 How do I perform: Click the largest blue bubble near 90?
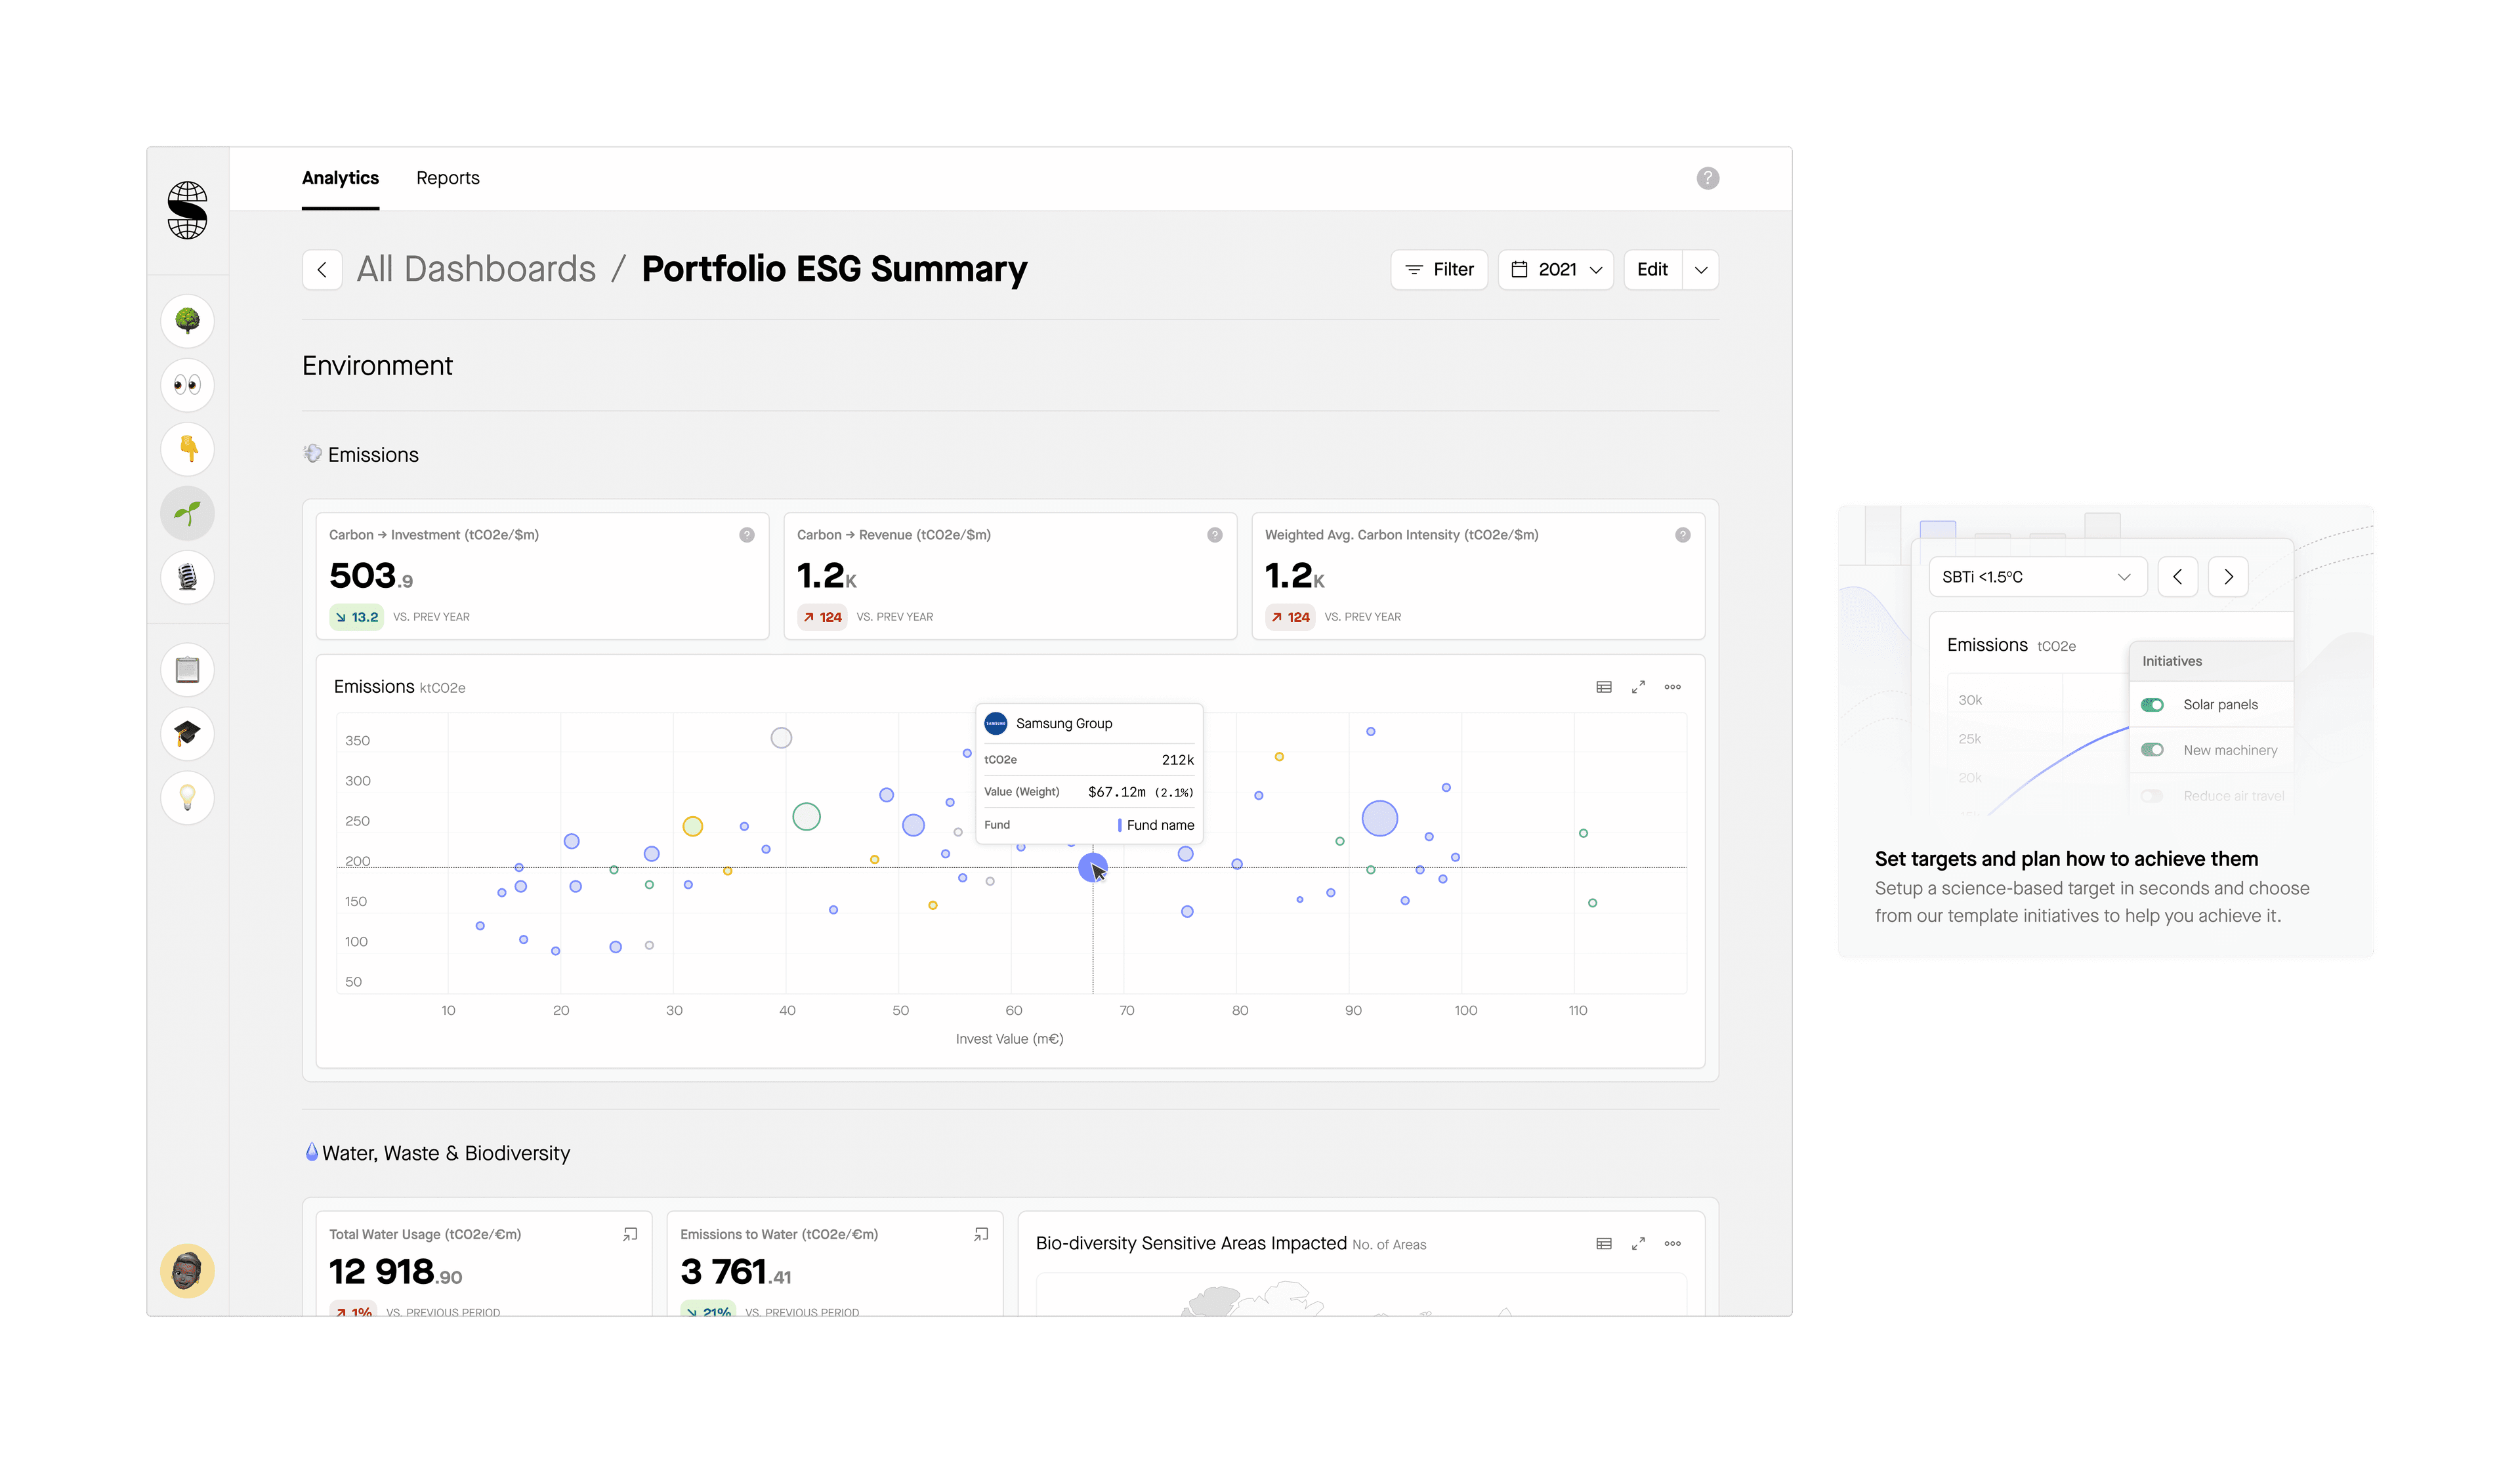[x=1380, y=819]
